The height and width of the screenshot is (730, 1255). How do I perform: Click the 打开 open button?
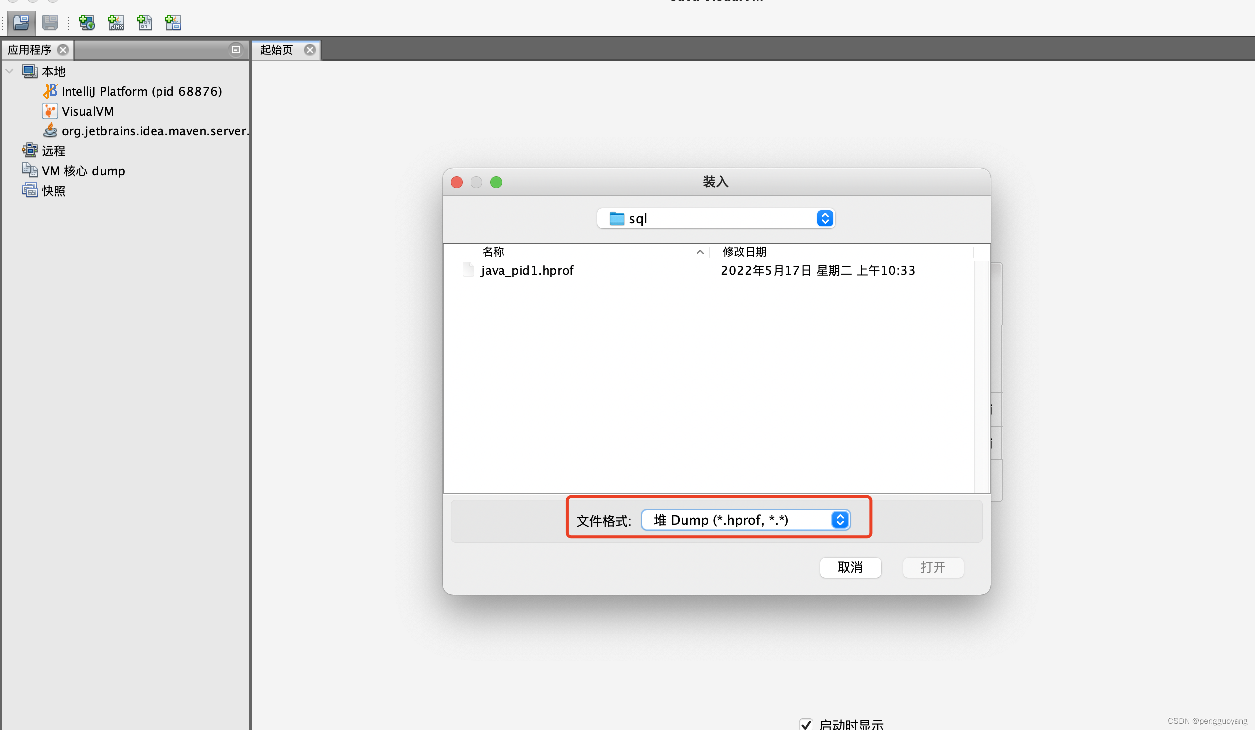[x=933, y=567]
